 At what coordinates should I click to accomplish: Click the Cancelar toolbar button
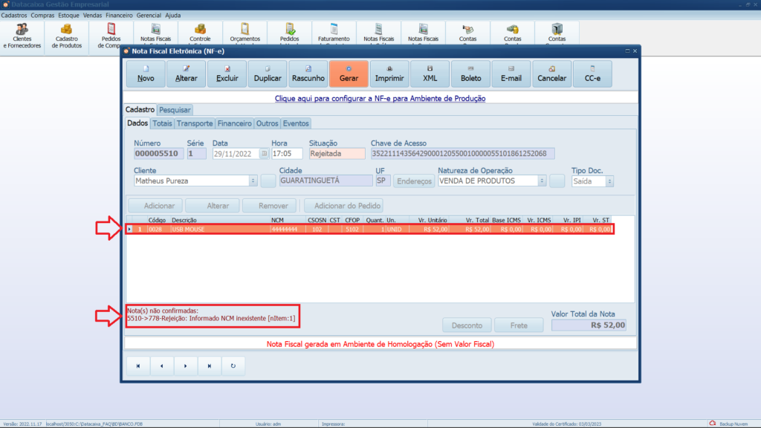click(x=551, y=74)
